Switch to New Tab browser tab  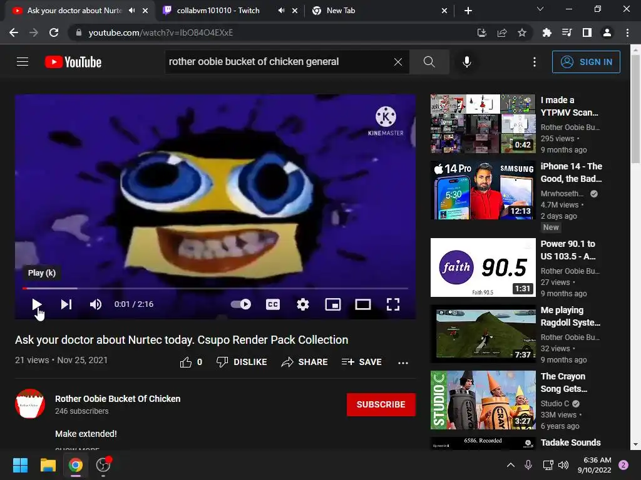coord(341,11)
